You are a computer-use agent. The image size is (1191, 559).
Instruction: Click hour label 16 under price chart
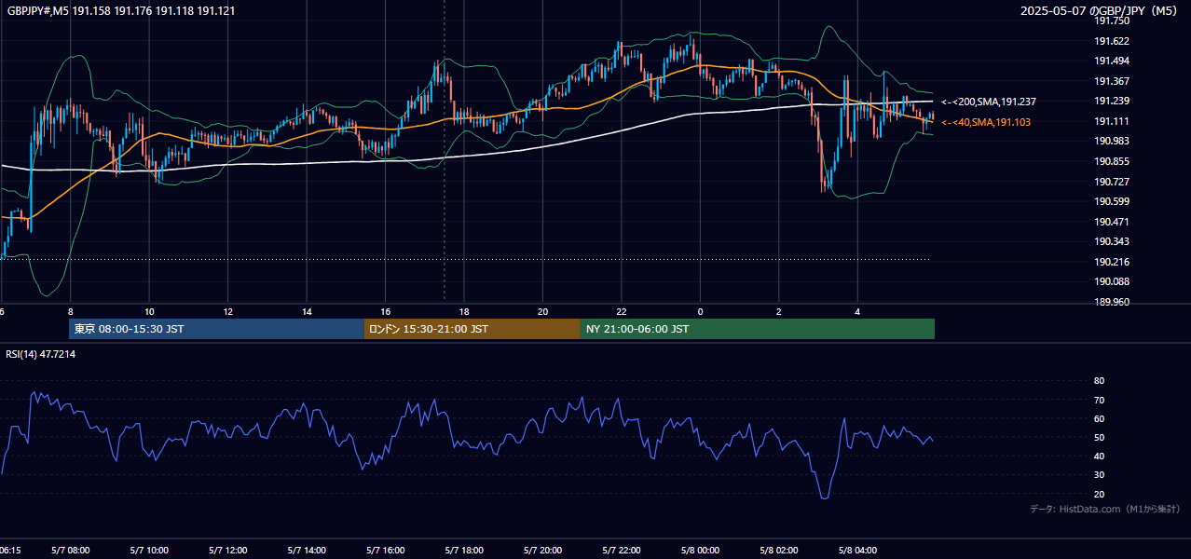[385, 312]
